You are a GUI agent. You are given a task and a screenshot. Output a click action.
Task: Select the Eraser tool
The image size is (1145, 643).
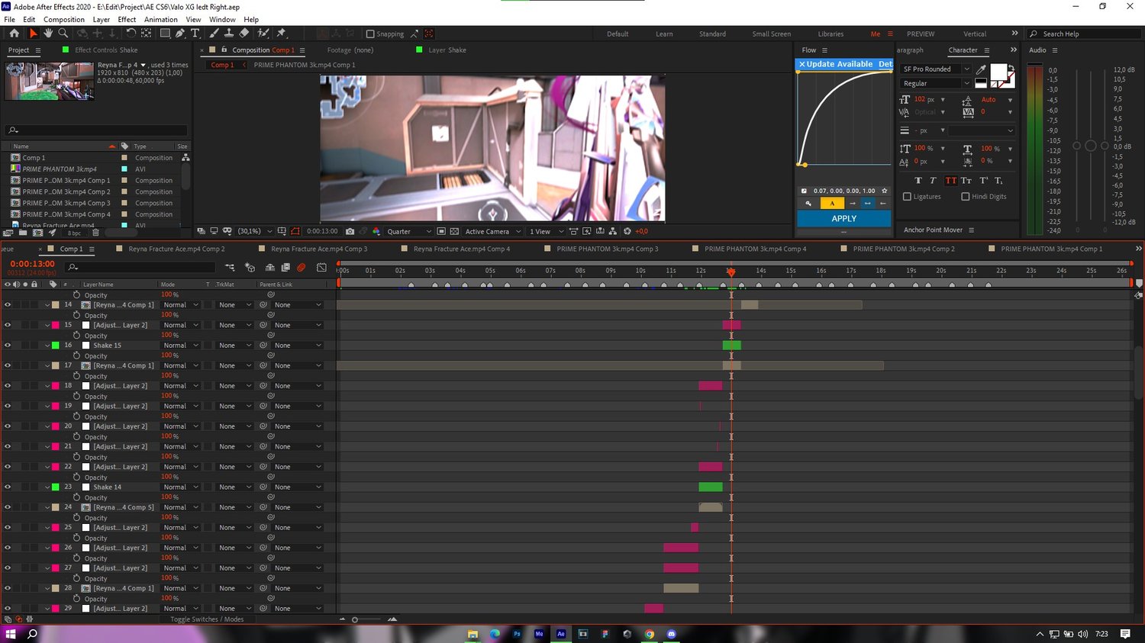(244, 34)
